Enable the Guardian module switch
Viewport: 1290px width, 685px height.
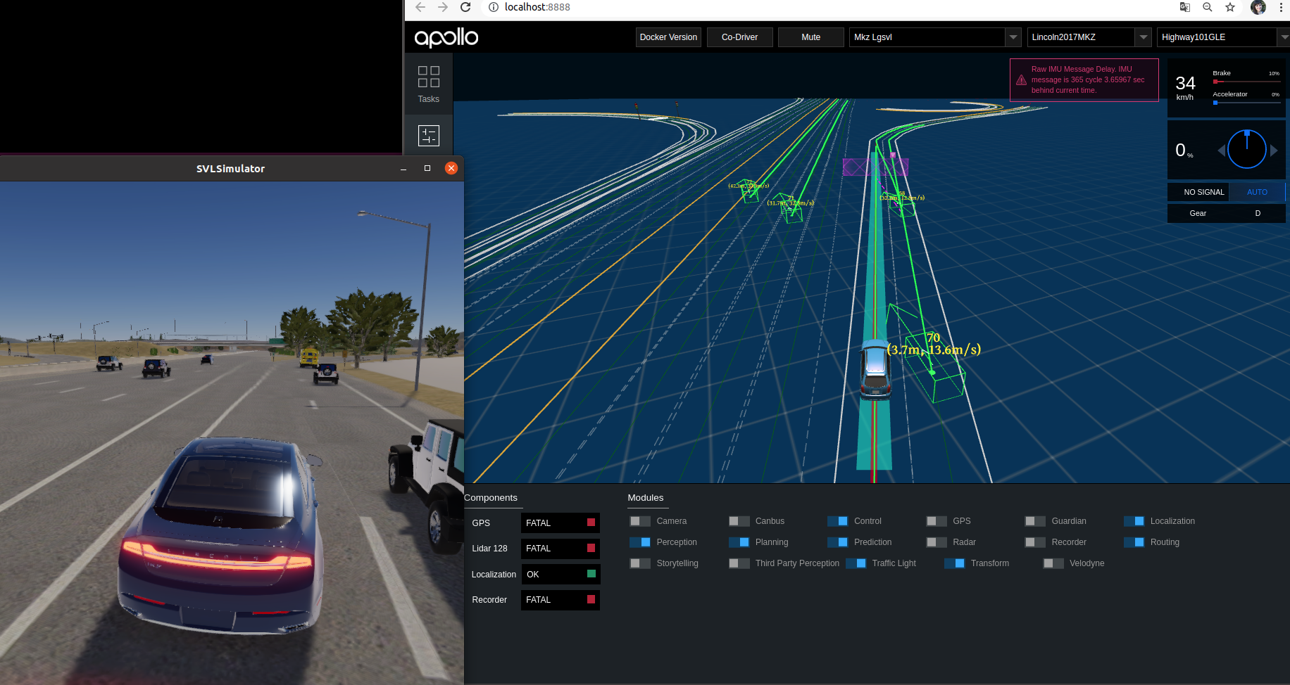coord(1035,521)
